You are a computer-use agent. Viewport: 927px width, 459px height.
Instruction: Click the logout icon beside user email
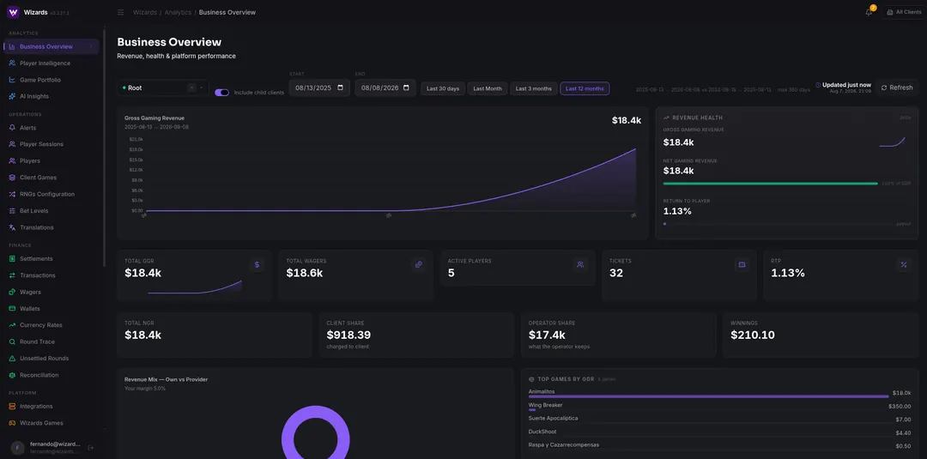[90, 448]
